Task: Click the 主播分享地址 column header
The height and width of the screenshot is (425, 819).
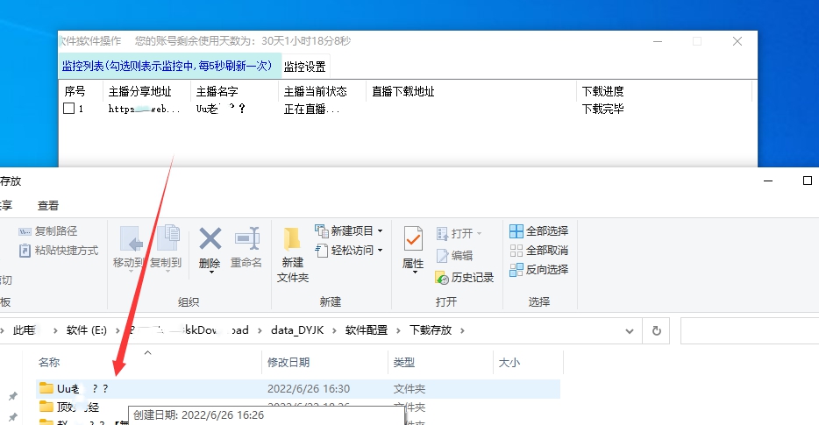Action: [x=140, y=91]
